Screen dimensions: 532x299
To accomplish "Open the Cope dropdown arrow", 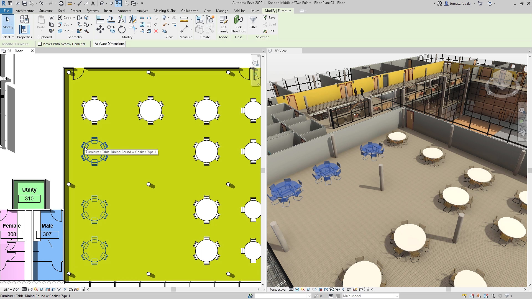I will click(x=74, y=18).
